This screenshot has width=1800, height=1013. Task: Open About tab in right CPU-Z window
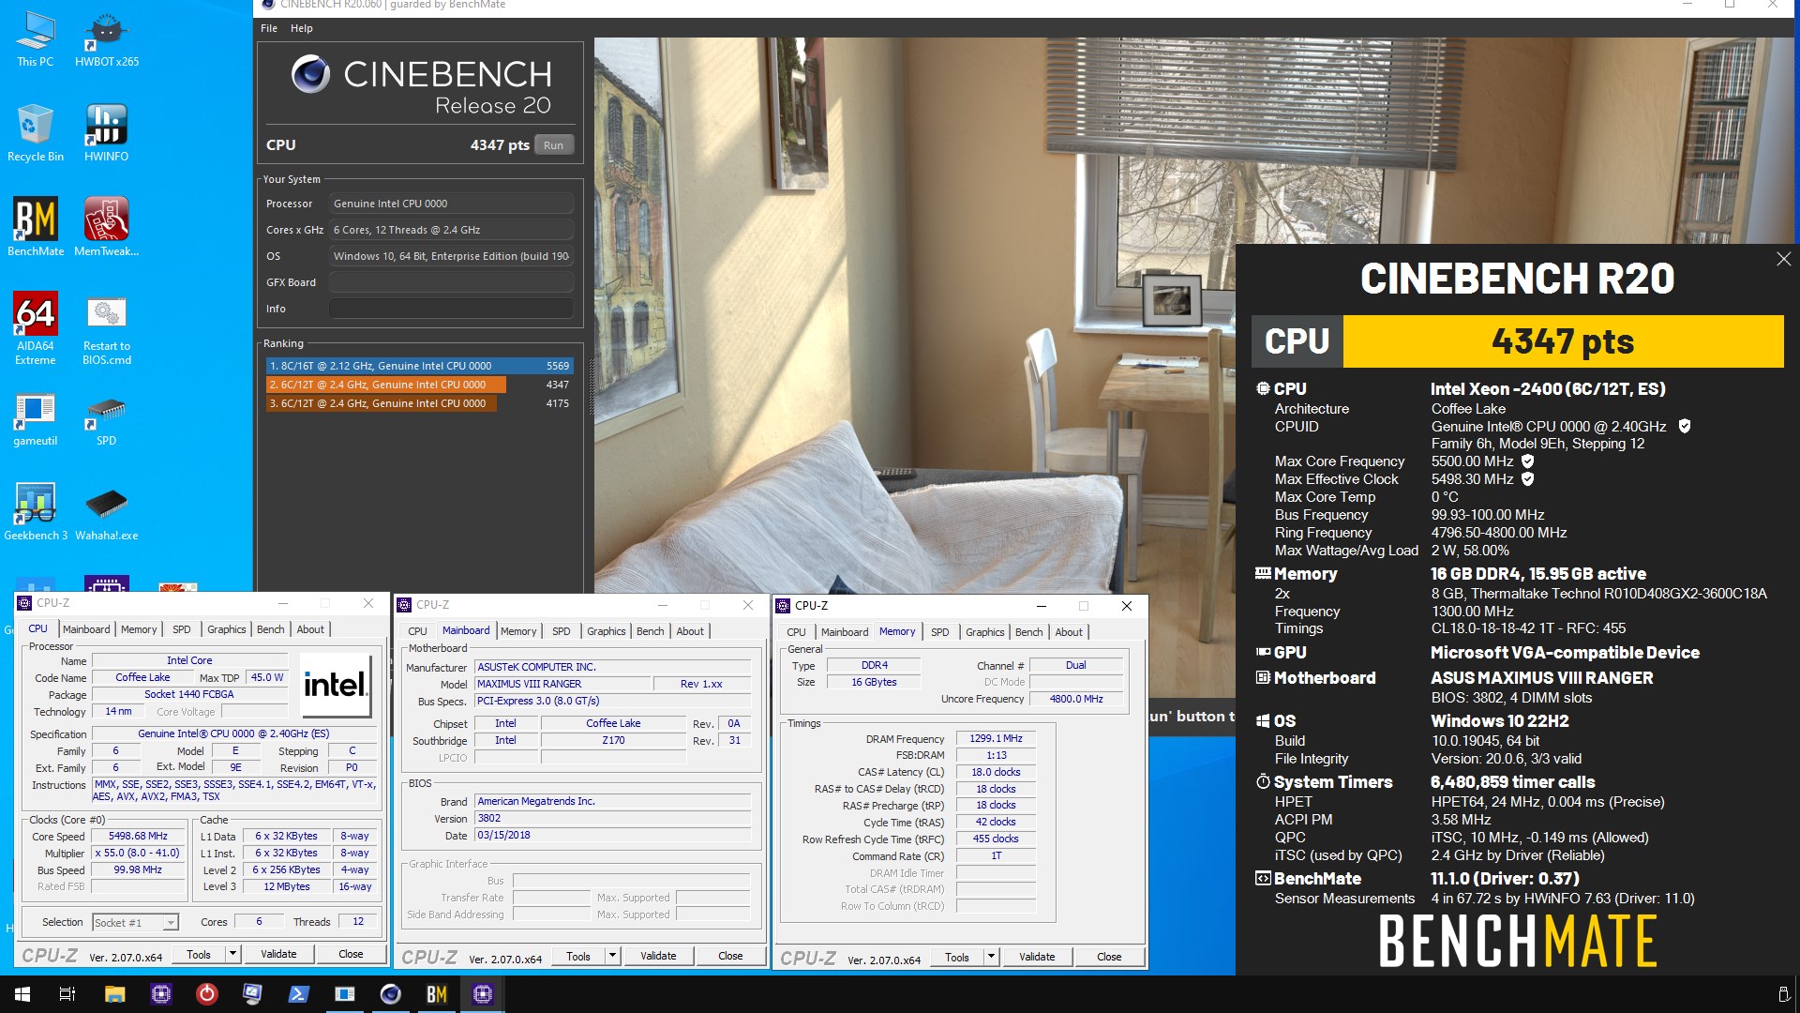coord(1069,632)
